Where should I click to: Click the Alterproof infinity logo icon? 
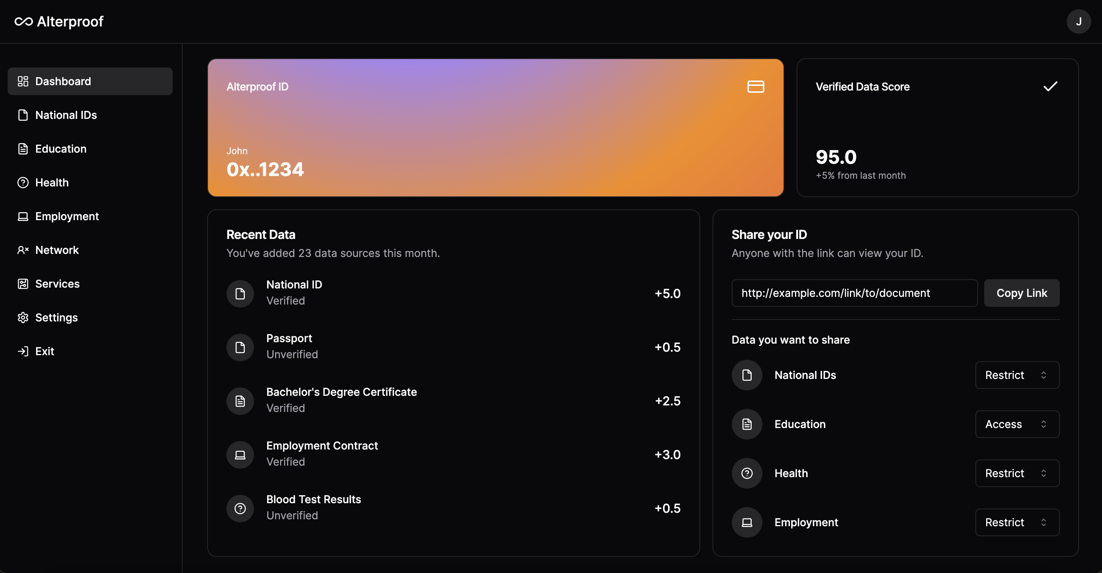click(23, 21)
